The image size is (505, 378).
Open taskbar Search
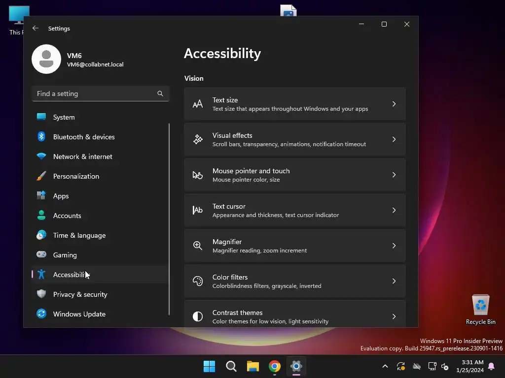[x=231, y=366]
